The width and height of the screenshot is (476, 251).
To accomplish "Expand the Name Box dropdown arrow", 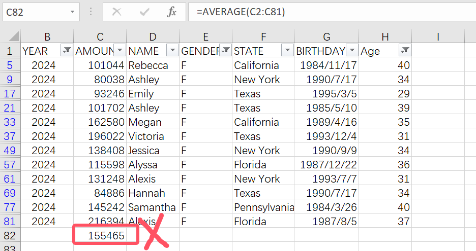I will 72,12.
